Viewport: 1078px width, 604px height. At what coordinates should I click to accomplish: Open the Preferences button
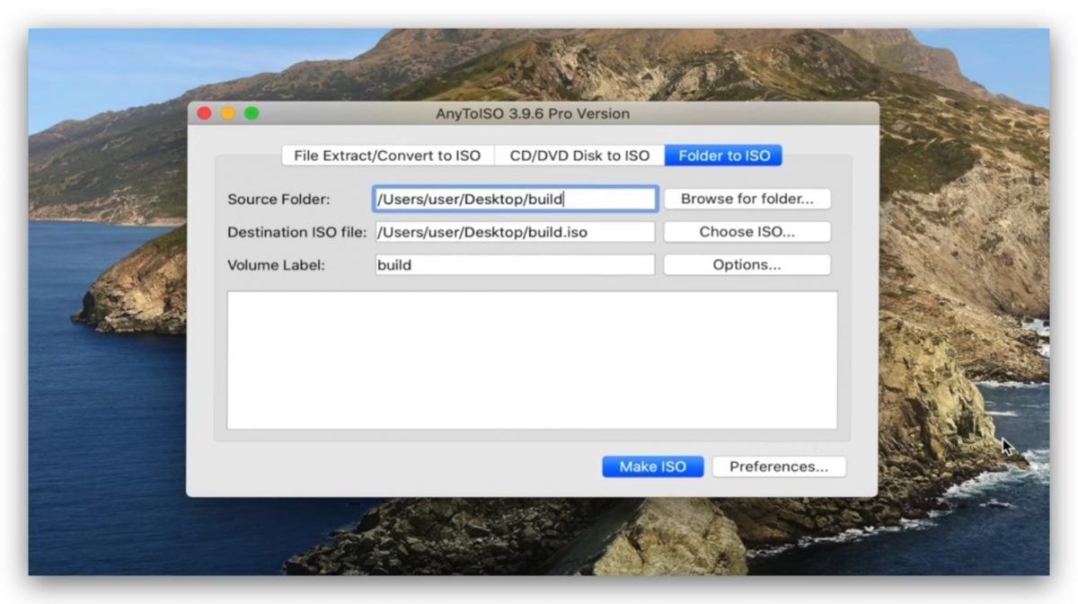779,466
